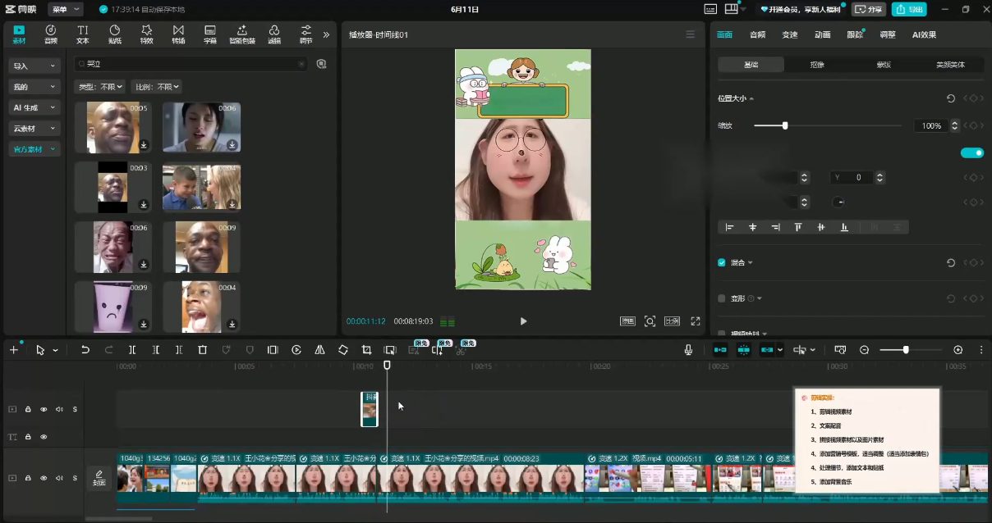Click the mirror flip icon
992x523 pixels.
click(x=319, y=350)
